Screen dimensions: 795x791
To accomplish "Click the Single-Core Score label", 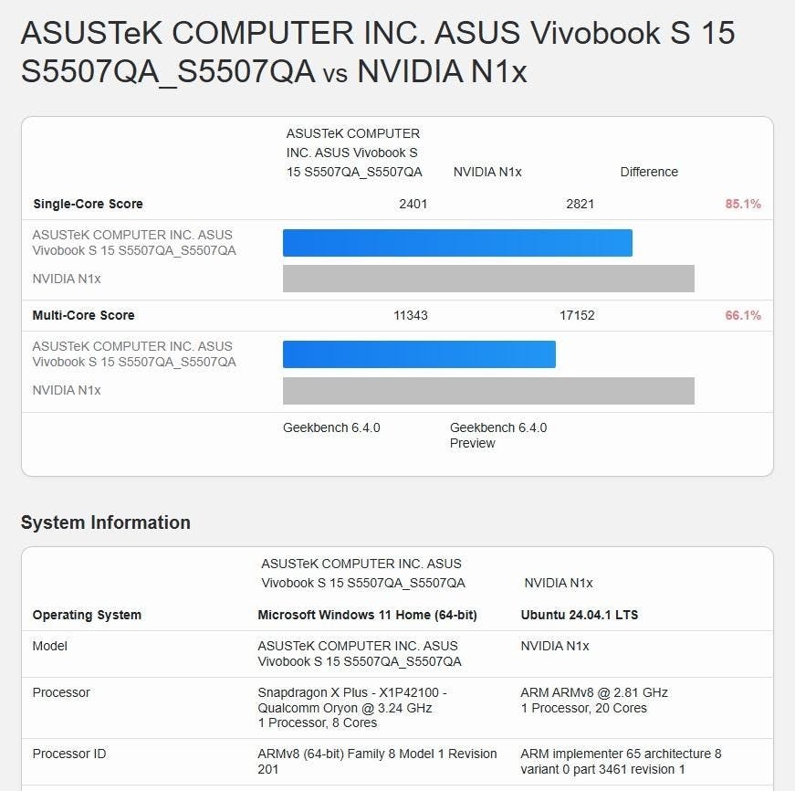I will click(88, 204).
